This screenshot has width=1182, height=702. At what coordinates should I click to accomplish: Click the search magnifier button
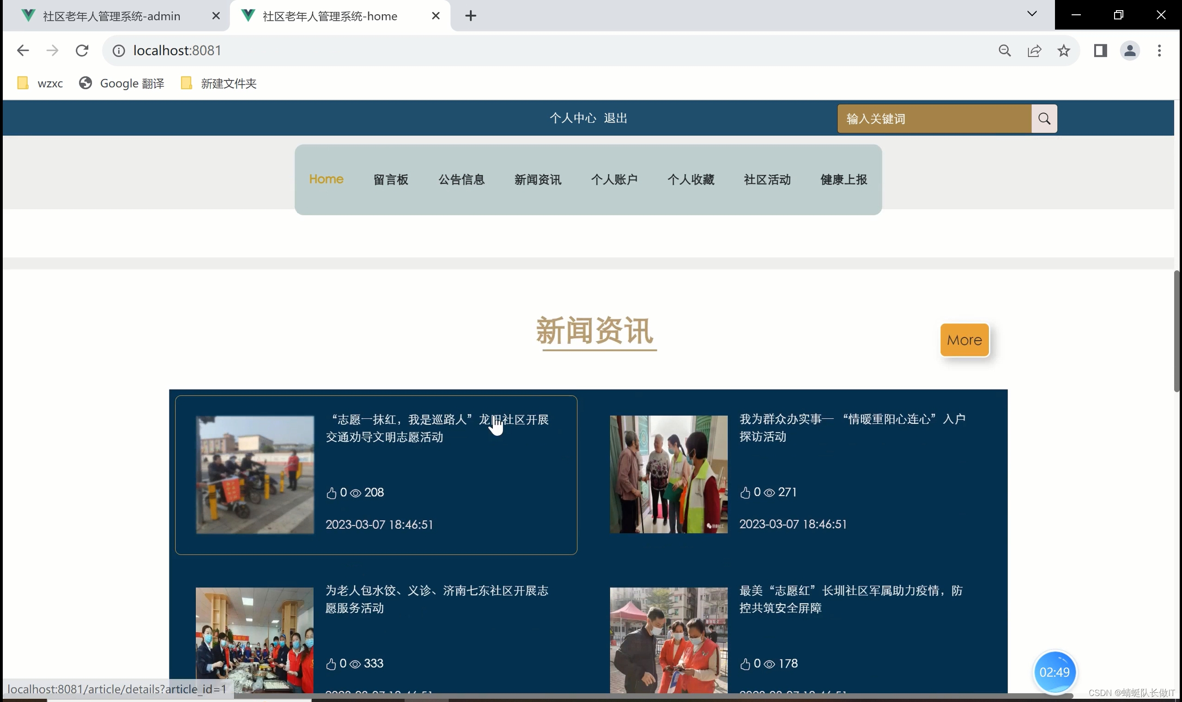(1044, 119)
